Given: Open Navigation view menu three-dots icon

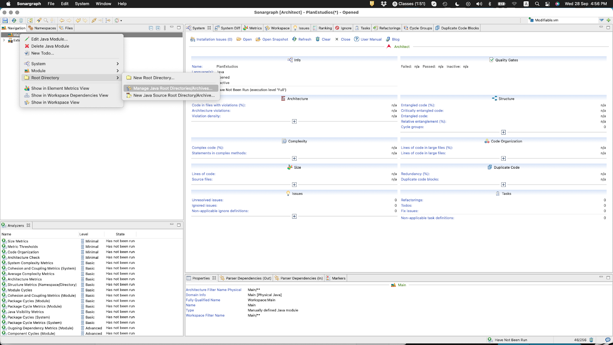Looking at the screenshot, I should click(x=165, y=28).
